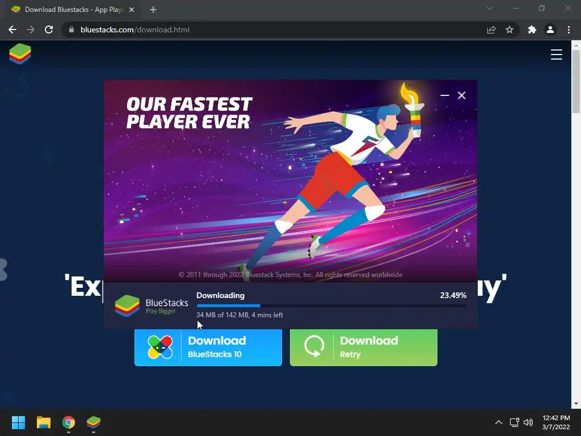Viewport: 581px width, 436px height.
Task: Click the '34 MB of 142 MB, 4 mins left' text
Action: point(240,315)
